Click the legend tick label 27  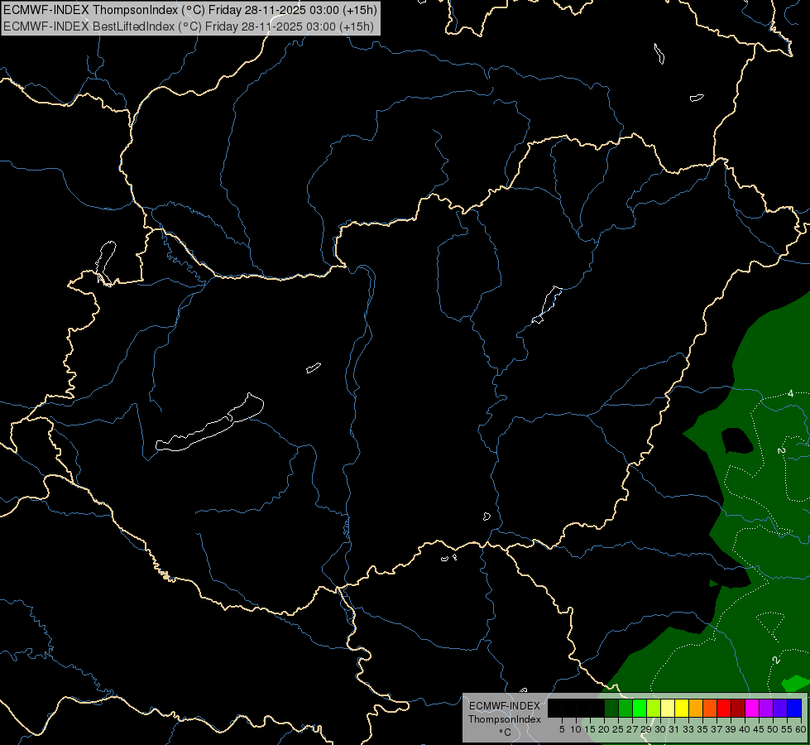tap(632, 729)
